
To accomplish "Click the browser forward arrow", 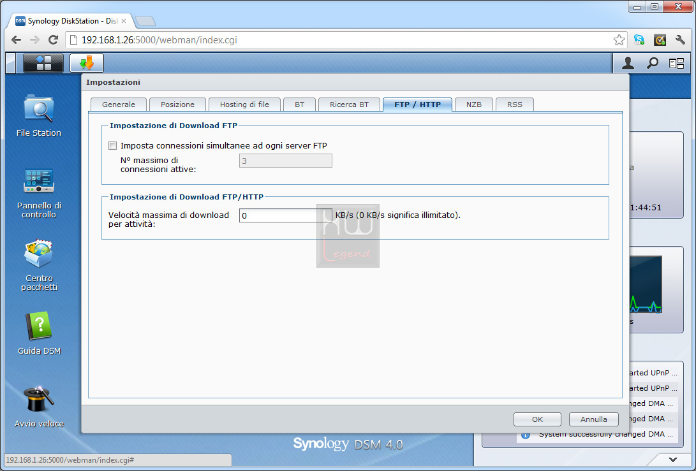I will [x=34, y=40].
